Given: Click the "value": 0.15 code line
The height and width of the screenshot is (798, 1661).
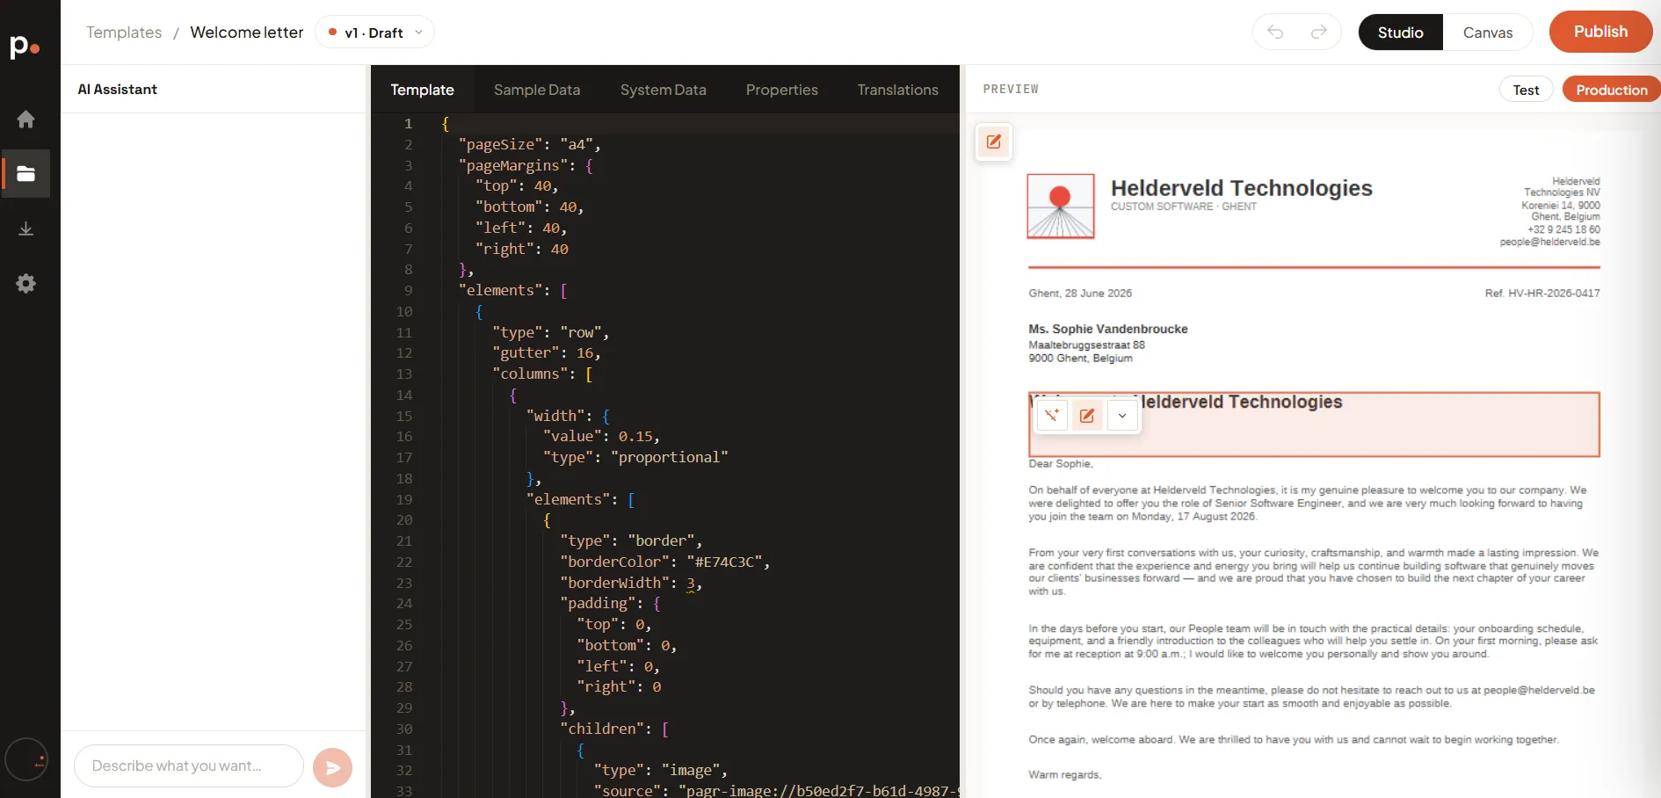Looking at the screenshot, I should [601, 436].
